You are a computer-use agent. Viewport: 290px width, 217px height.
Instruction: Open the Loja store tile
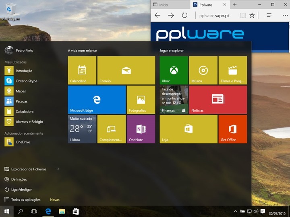click(x=188, y=129)
